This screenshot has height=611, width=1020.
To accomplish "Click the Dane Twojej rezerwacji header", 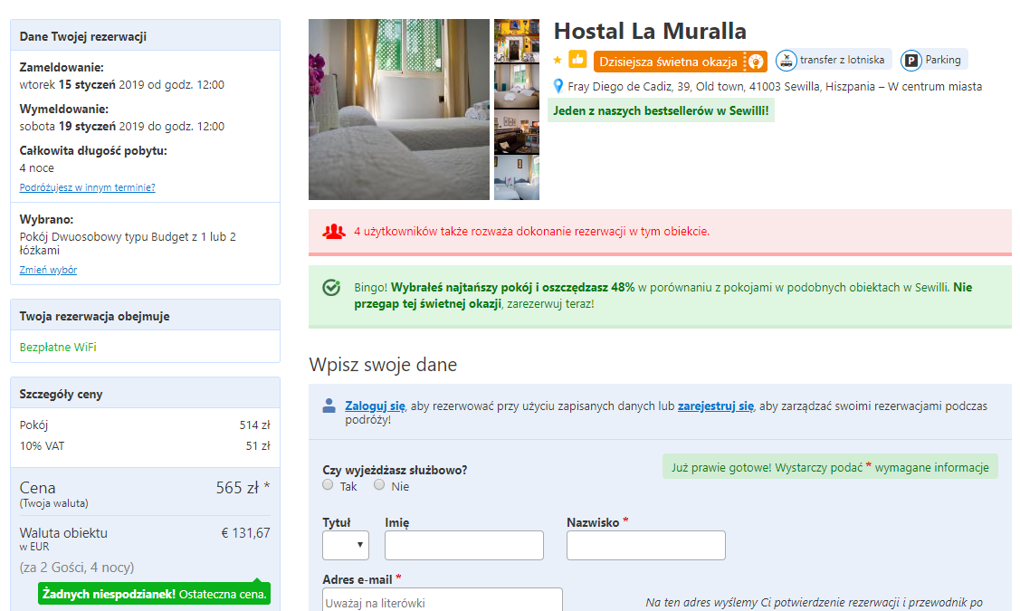I will 145,36.
